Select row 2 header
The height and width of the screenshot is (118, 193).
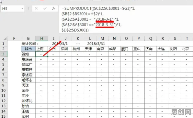4,49
